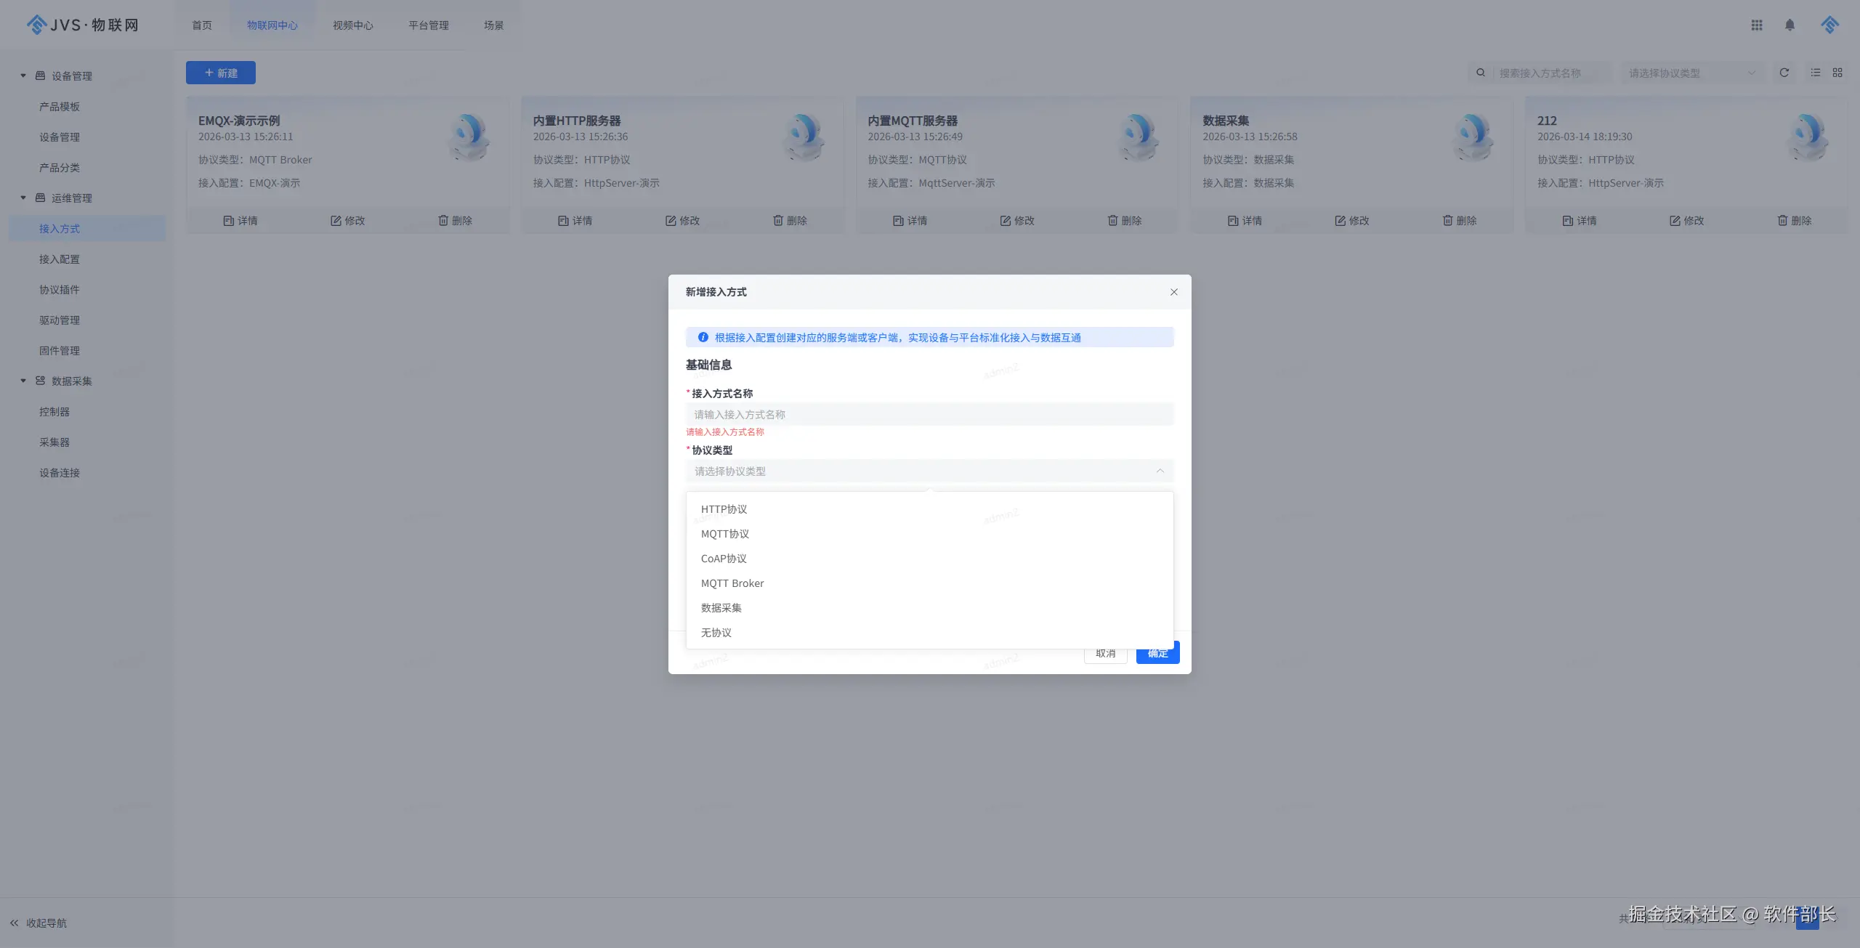The height and width of the screenshot is (948, 1860).
Task: Switch to list view icon
Action: [x=1816, y=73]
